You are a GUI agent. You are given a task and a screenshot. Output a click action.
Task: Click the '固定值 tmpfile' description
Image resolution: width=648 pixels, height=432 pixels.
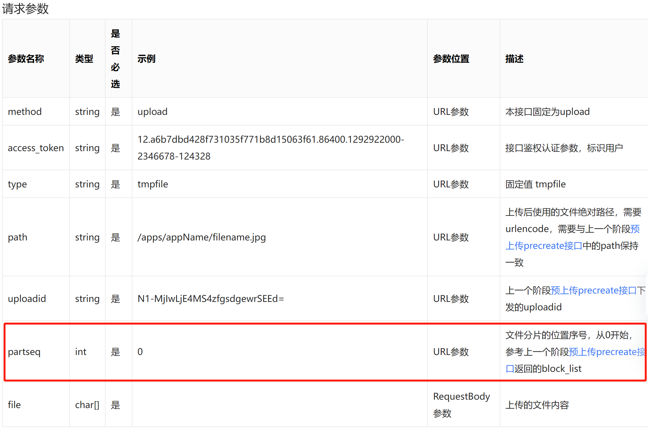point(535,184)
